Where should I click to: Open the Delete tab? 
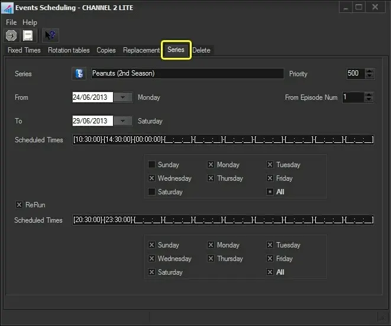pos(201,50)
